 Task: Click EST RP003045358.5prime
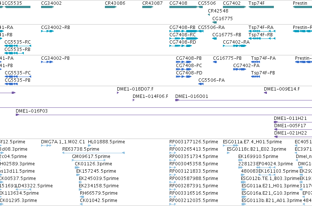173,168
